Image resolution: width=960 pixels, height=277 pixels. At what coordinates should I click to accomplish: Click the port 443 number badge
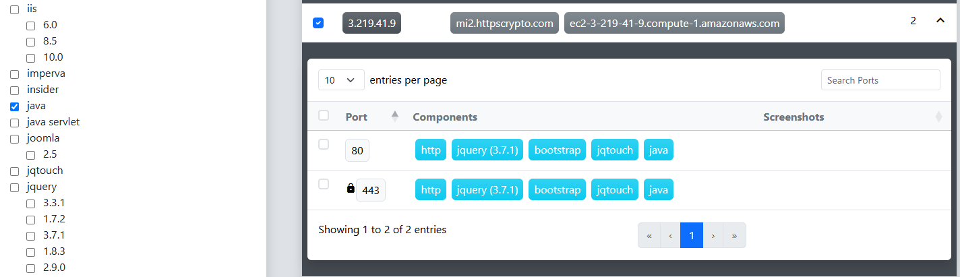pos(371,190)
